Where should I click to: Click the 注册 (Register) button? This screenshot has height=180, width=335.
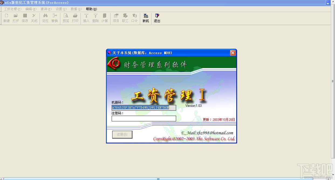pos(122,135)
